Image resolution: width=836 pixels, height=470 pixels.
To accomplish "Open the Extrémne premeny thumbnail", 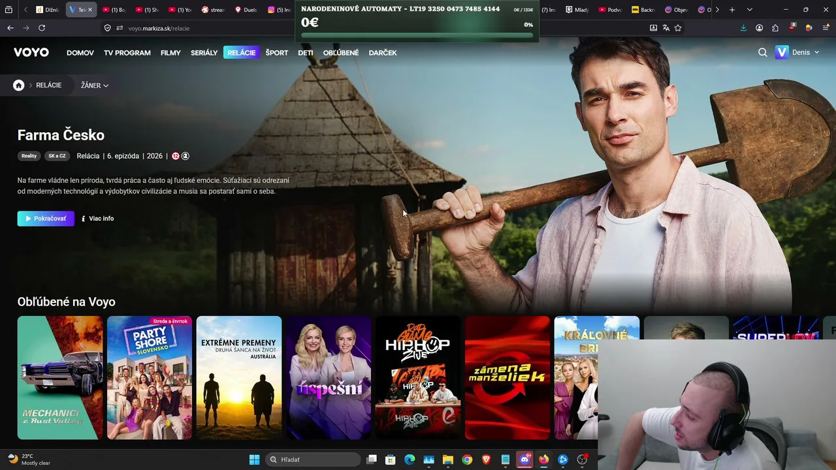I will click(239, 378).
